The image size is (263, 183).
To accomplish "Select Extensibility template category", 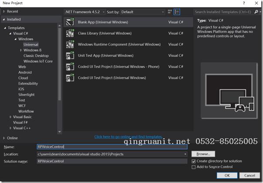I will pyautogui.click(x=28, y=84).
